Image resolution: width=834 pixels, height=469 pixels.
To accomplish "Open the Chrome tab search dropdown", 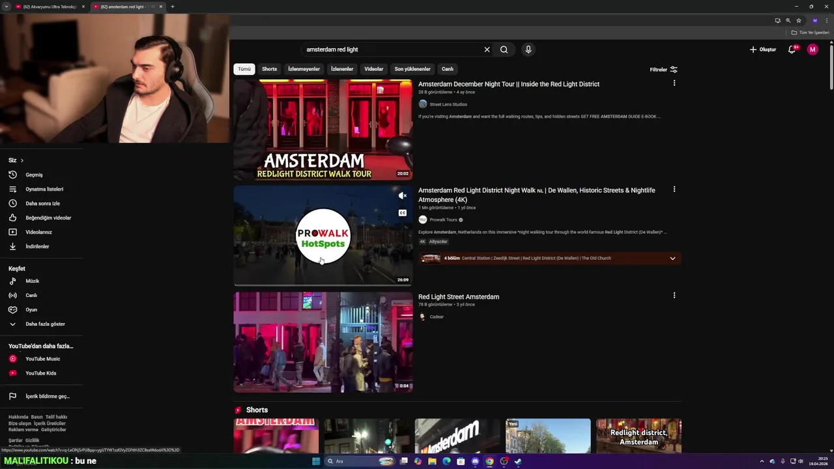I will [x=7, y=7].
